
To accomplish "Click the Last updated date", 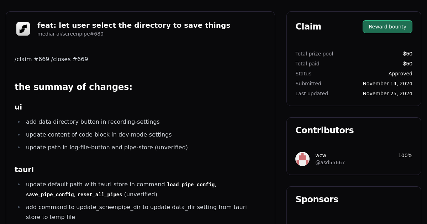I will (x=387, y=94).
